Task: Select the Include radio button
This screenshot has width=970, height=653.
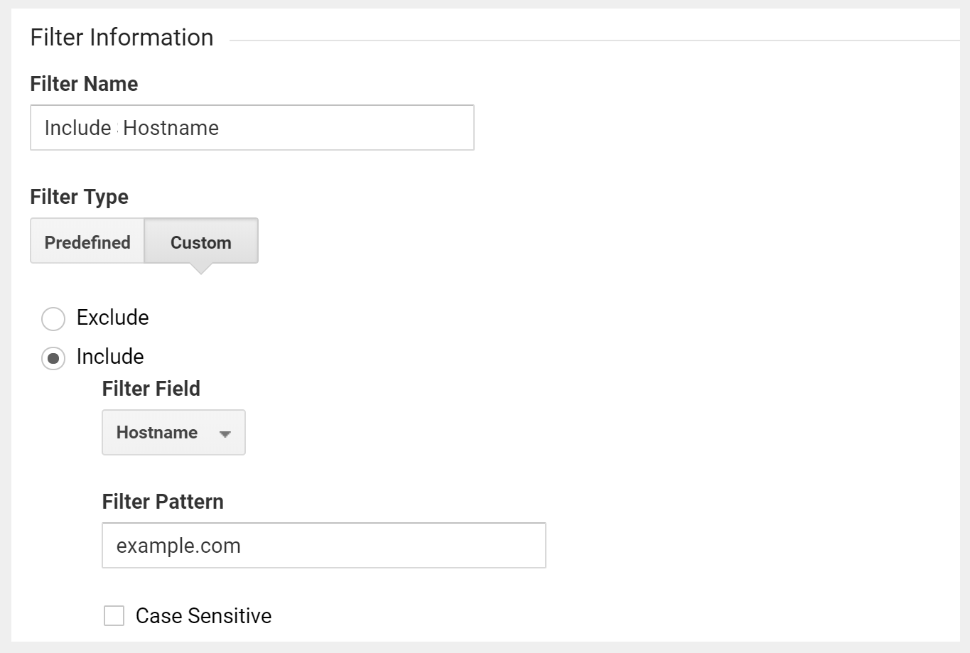Action: click(x=53, y=358)
